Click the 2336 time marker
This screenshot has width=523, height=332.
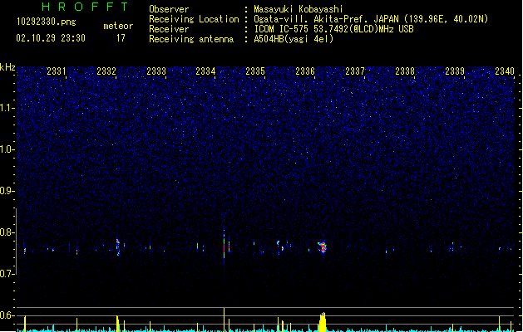click(x=305, y=71)
